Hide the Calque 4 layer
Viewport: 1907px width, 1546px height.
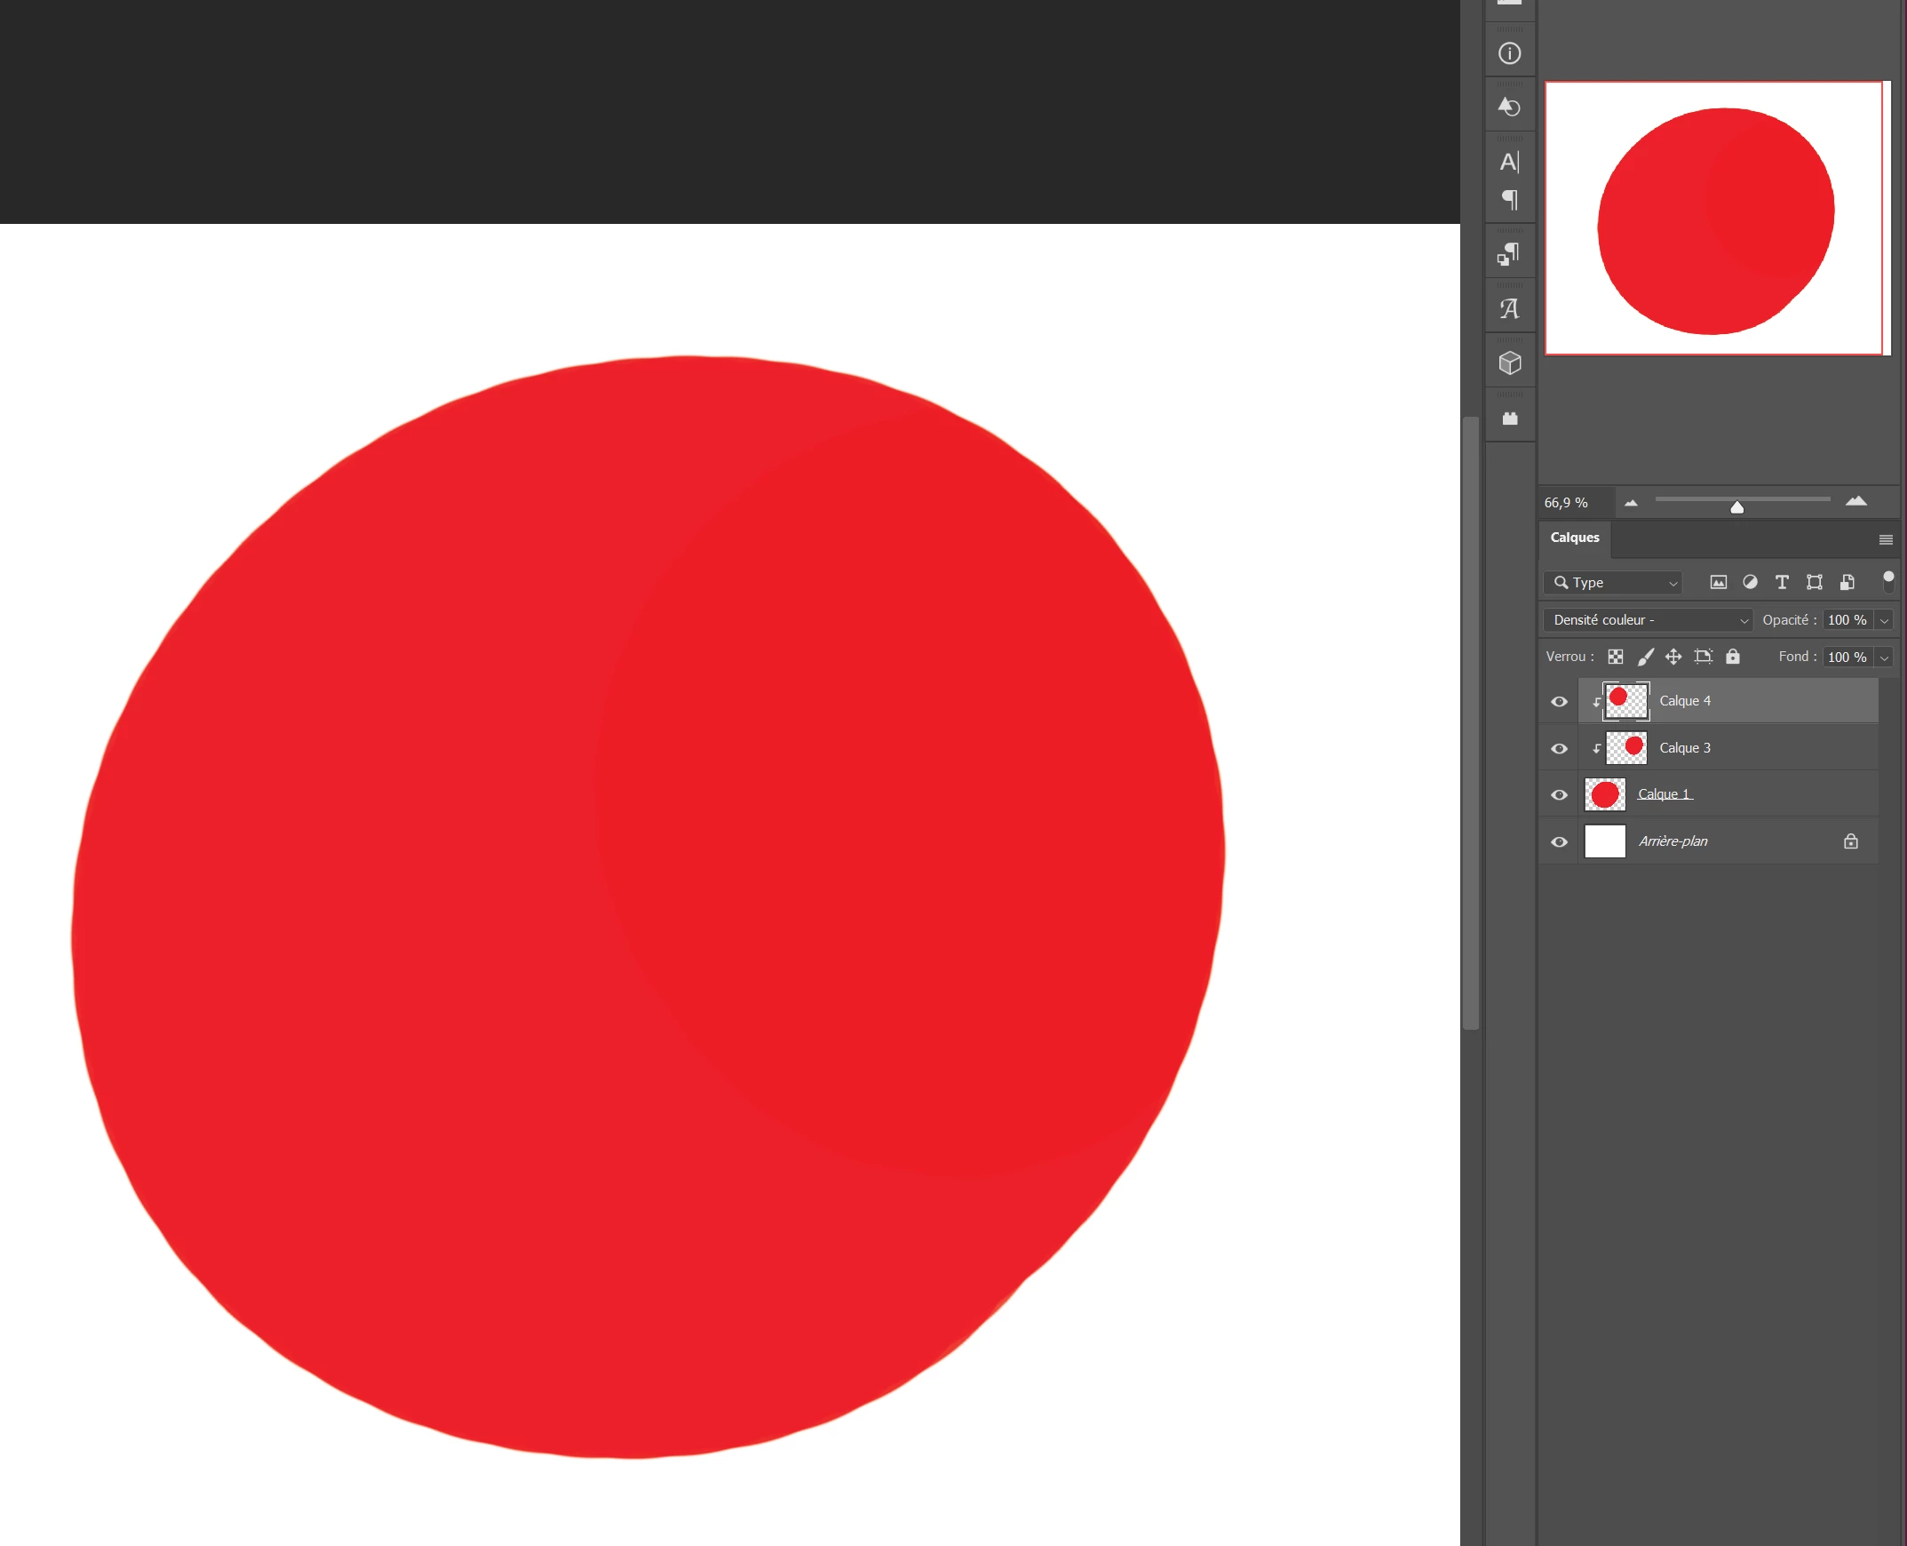(x=1559, y=702)
